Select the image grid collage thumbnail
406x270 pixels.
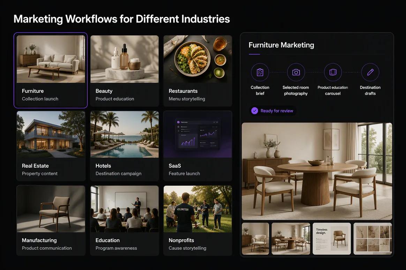click(x=373, y=239)
